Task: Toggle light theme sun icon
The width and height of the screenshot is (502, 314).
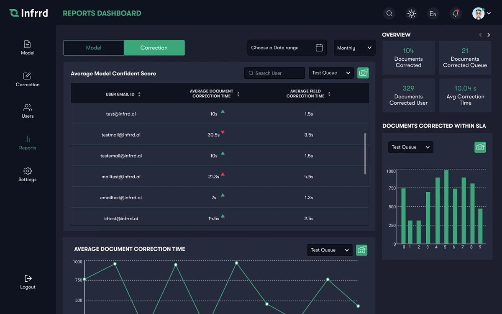Action: pyautogui.click(x=412, y=13)
